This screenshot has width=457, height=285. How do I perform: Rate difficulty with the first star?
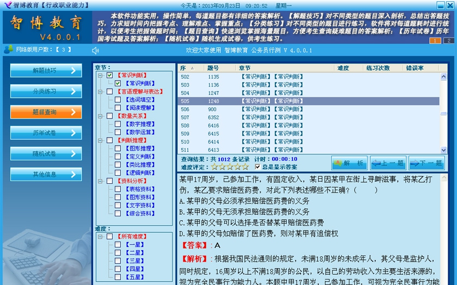pos(214,166)
